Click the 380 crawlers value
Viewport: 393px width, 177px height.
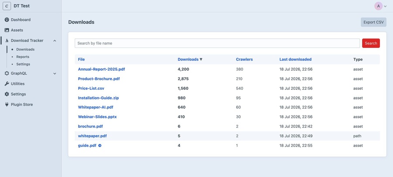(x=239, y=69)
